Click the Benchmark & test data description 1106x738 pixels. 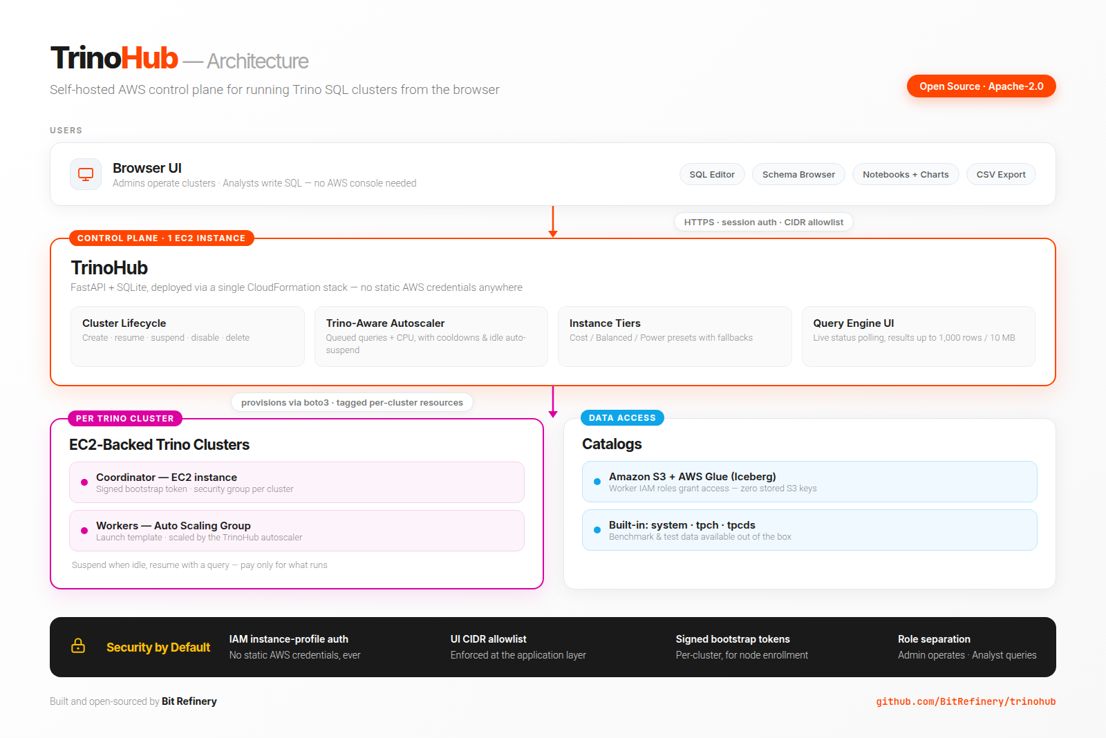(700, 537)
